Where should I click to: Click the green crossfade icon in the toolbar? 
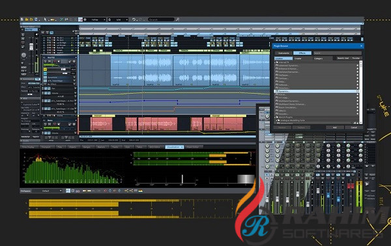62,20
